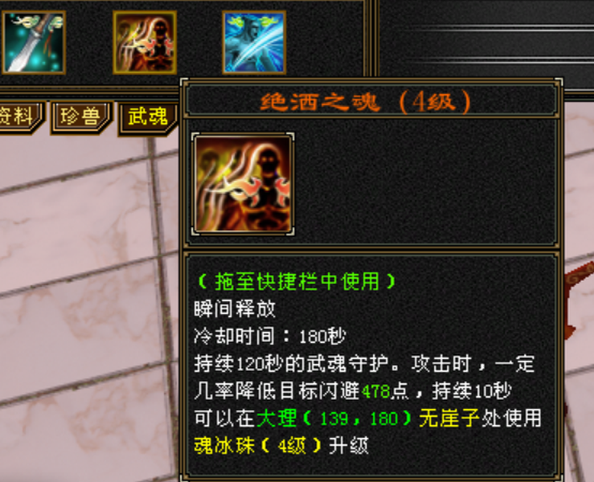The height and width of the screenshot is (482, 594).
Task: Switch to the 珍兽 tab
Action: coord(81,116)
